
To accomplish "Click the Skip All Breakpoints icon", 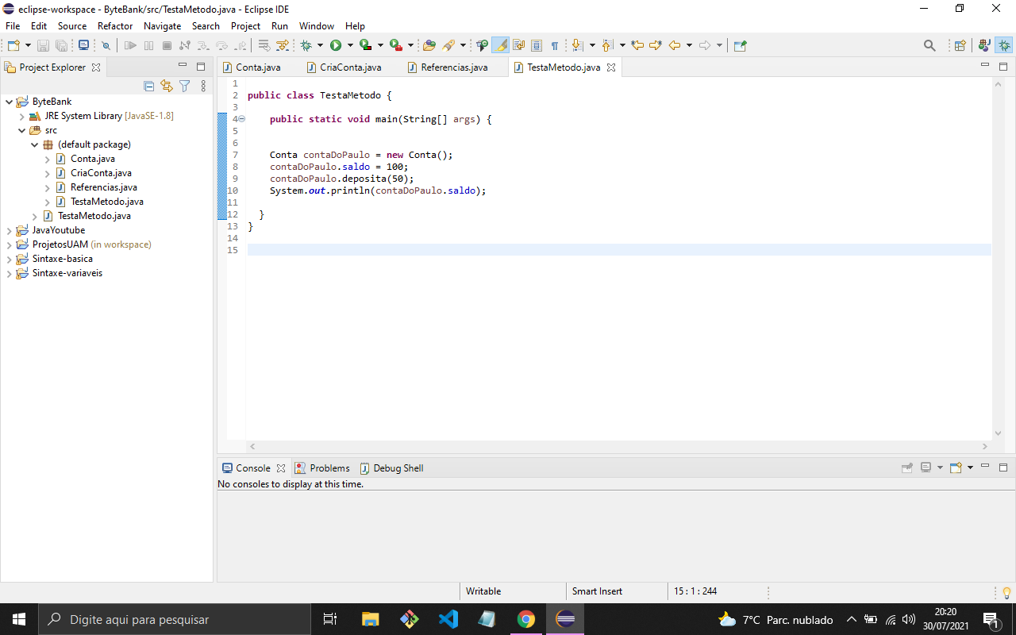I will (106, 46).
